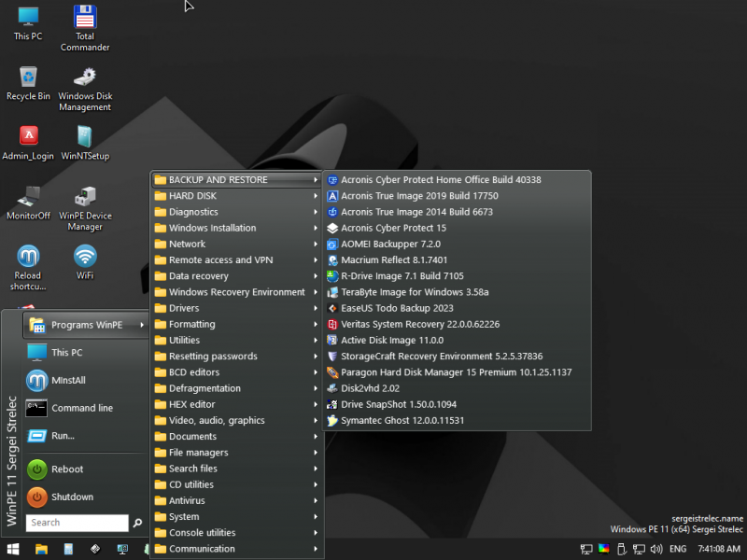
Task: Select Programs WinPE start menu entry
Action: point(86,325)
